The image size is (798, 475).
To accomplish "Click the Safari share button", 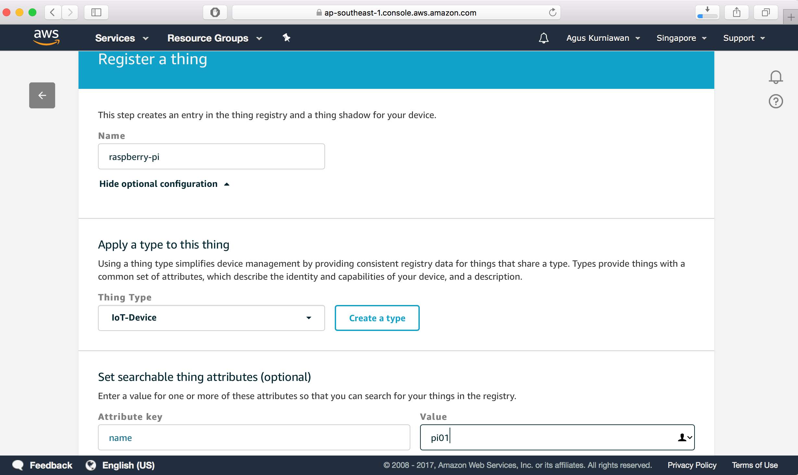I will point(737,12).
